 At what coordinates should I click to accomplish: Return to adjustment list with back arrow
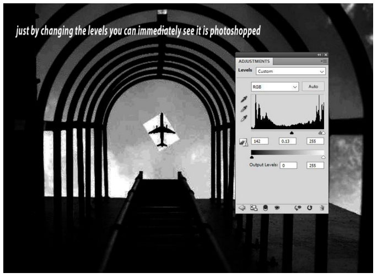241,208
